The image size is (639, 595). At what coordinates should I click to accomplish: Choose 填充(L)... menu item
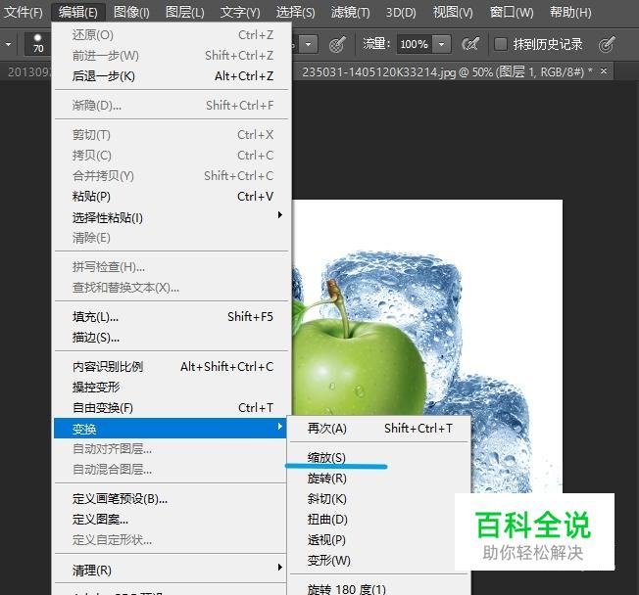tap(172, 317)
